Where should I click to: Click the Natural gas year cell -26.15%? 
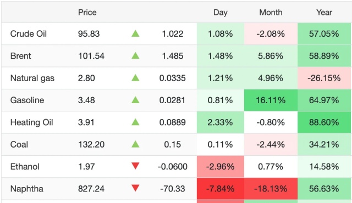(x=324, y=78)
